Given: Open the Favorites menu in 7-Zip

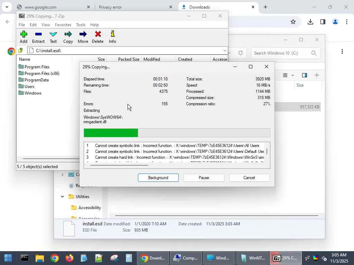Looking at the screenshot, I should (63, 25).
